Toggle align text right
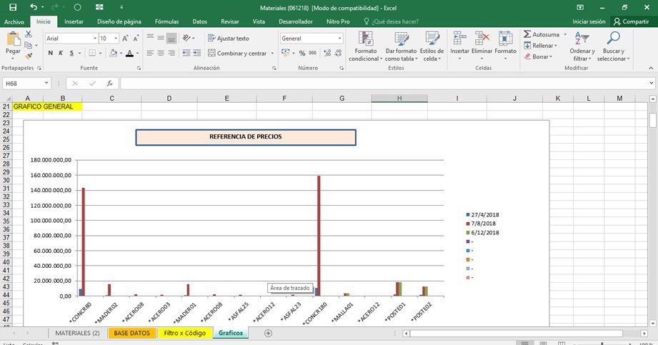Screen dimensions: 658x345 tap(171, 53)
